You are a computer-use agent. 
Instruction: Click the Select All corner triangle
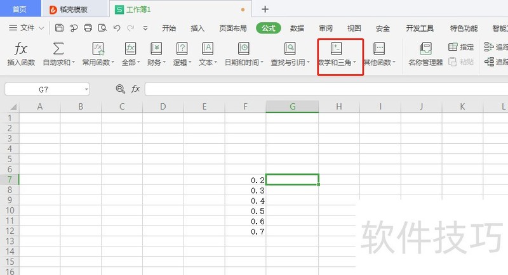click(13, 107)
